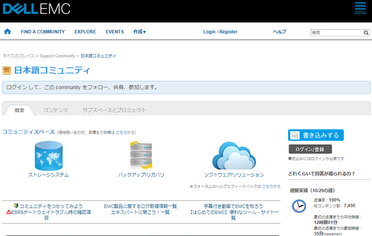The height and width of the screenshot is (236, 372).
Task: Click the green beginner mark icon
Action: pyautogui.click(x=16, y=206)
